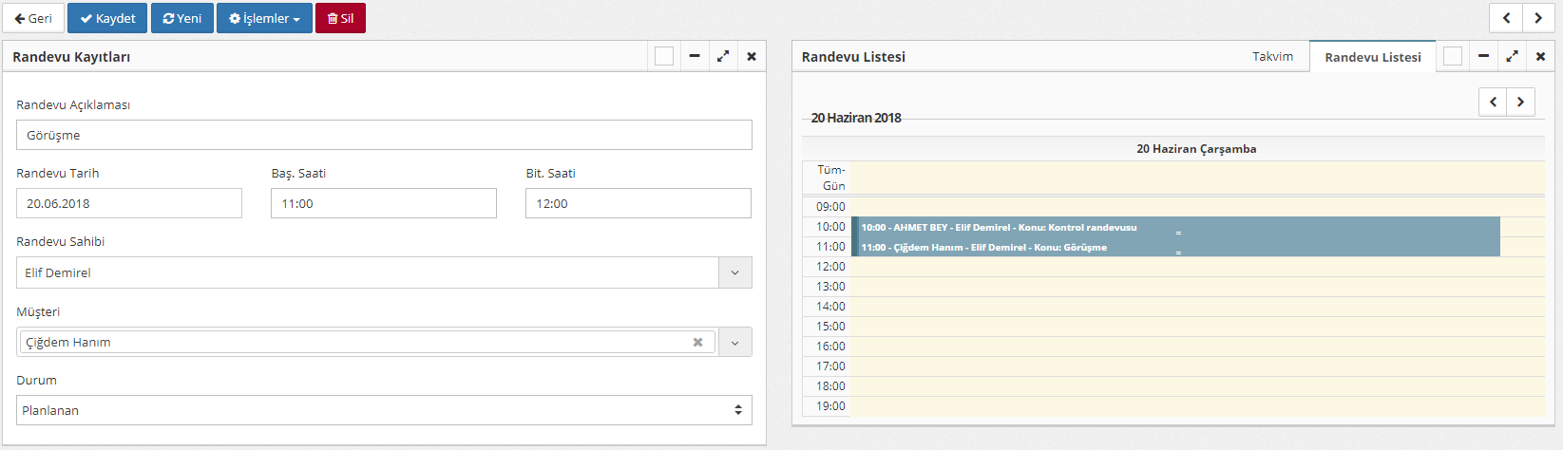The height and width of the screenshot is (450, 1563).
Task: Clear the Çiğdem Hanım customer selection
Action: click(x=697, y=343)
